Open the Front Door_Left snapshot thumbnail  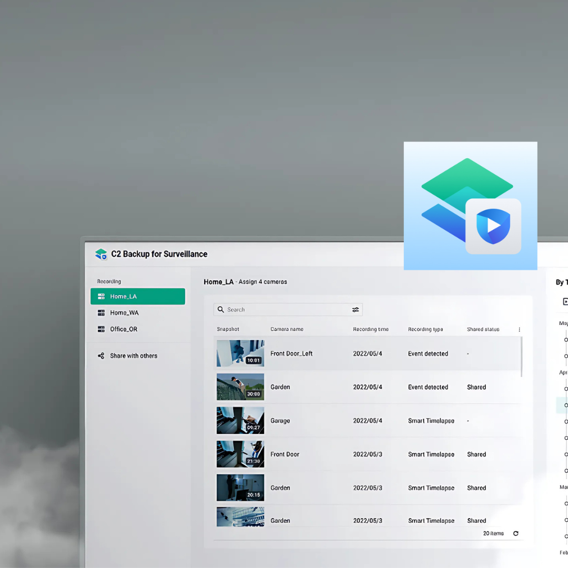pyautogui.click(x=240, y=353)
